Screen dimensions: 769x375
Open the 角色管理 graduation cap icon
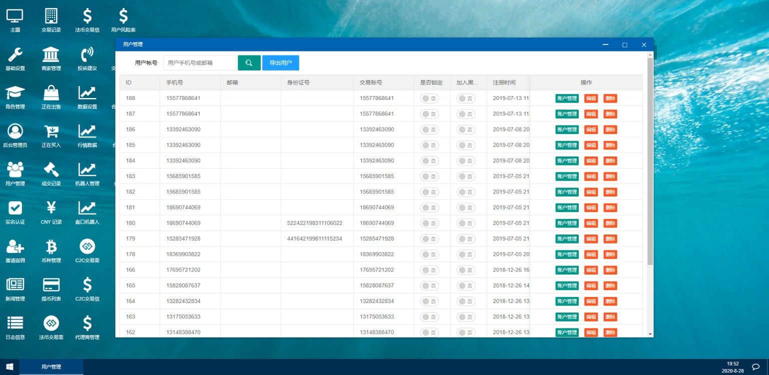click(15, 93)
